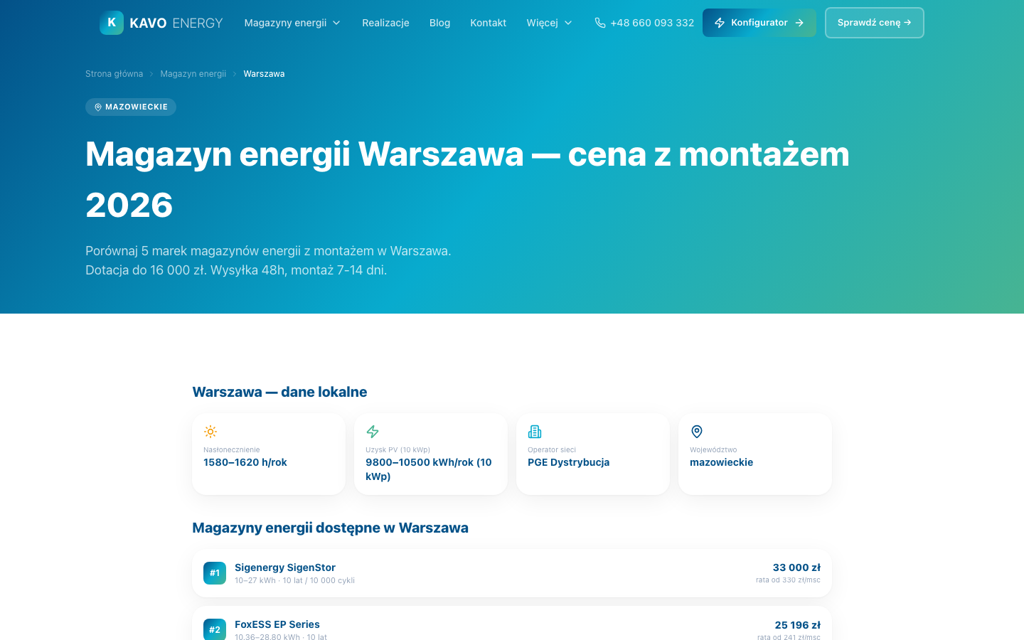Click the Operator sieci label
Viewport: 1024px width, 640px height.
pyautogui.click(x=552, y=449)
